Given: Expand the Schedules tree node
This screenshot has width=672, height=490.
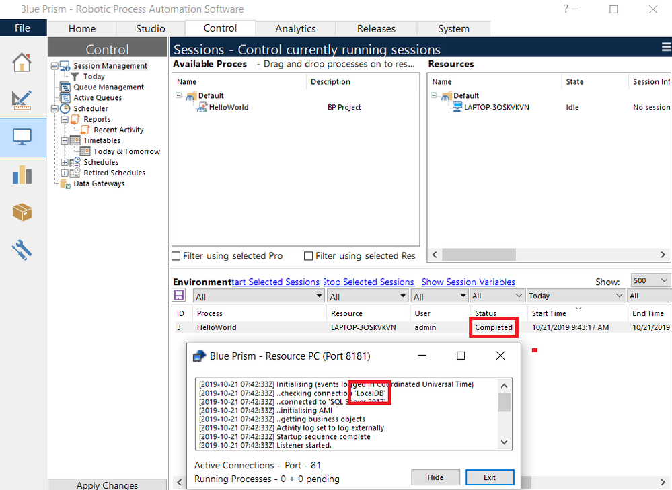Looking at the screenshot, I should pos(65,163).
